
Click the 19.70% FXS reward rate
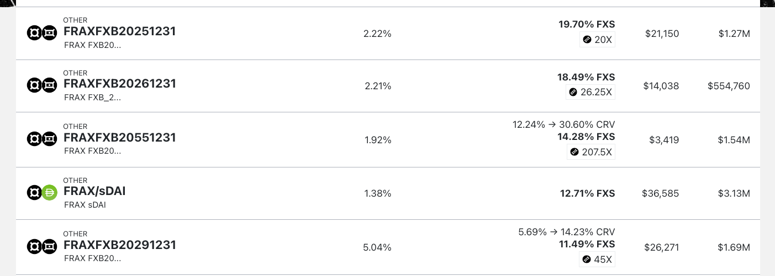pos(586,24)
